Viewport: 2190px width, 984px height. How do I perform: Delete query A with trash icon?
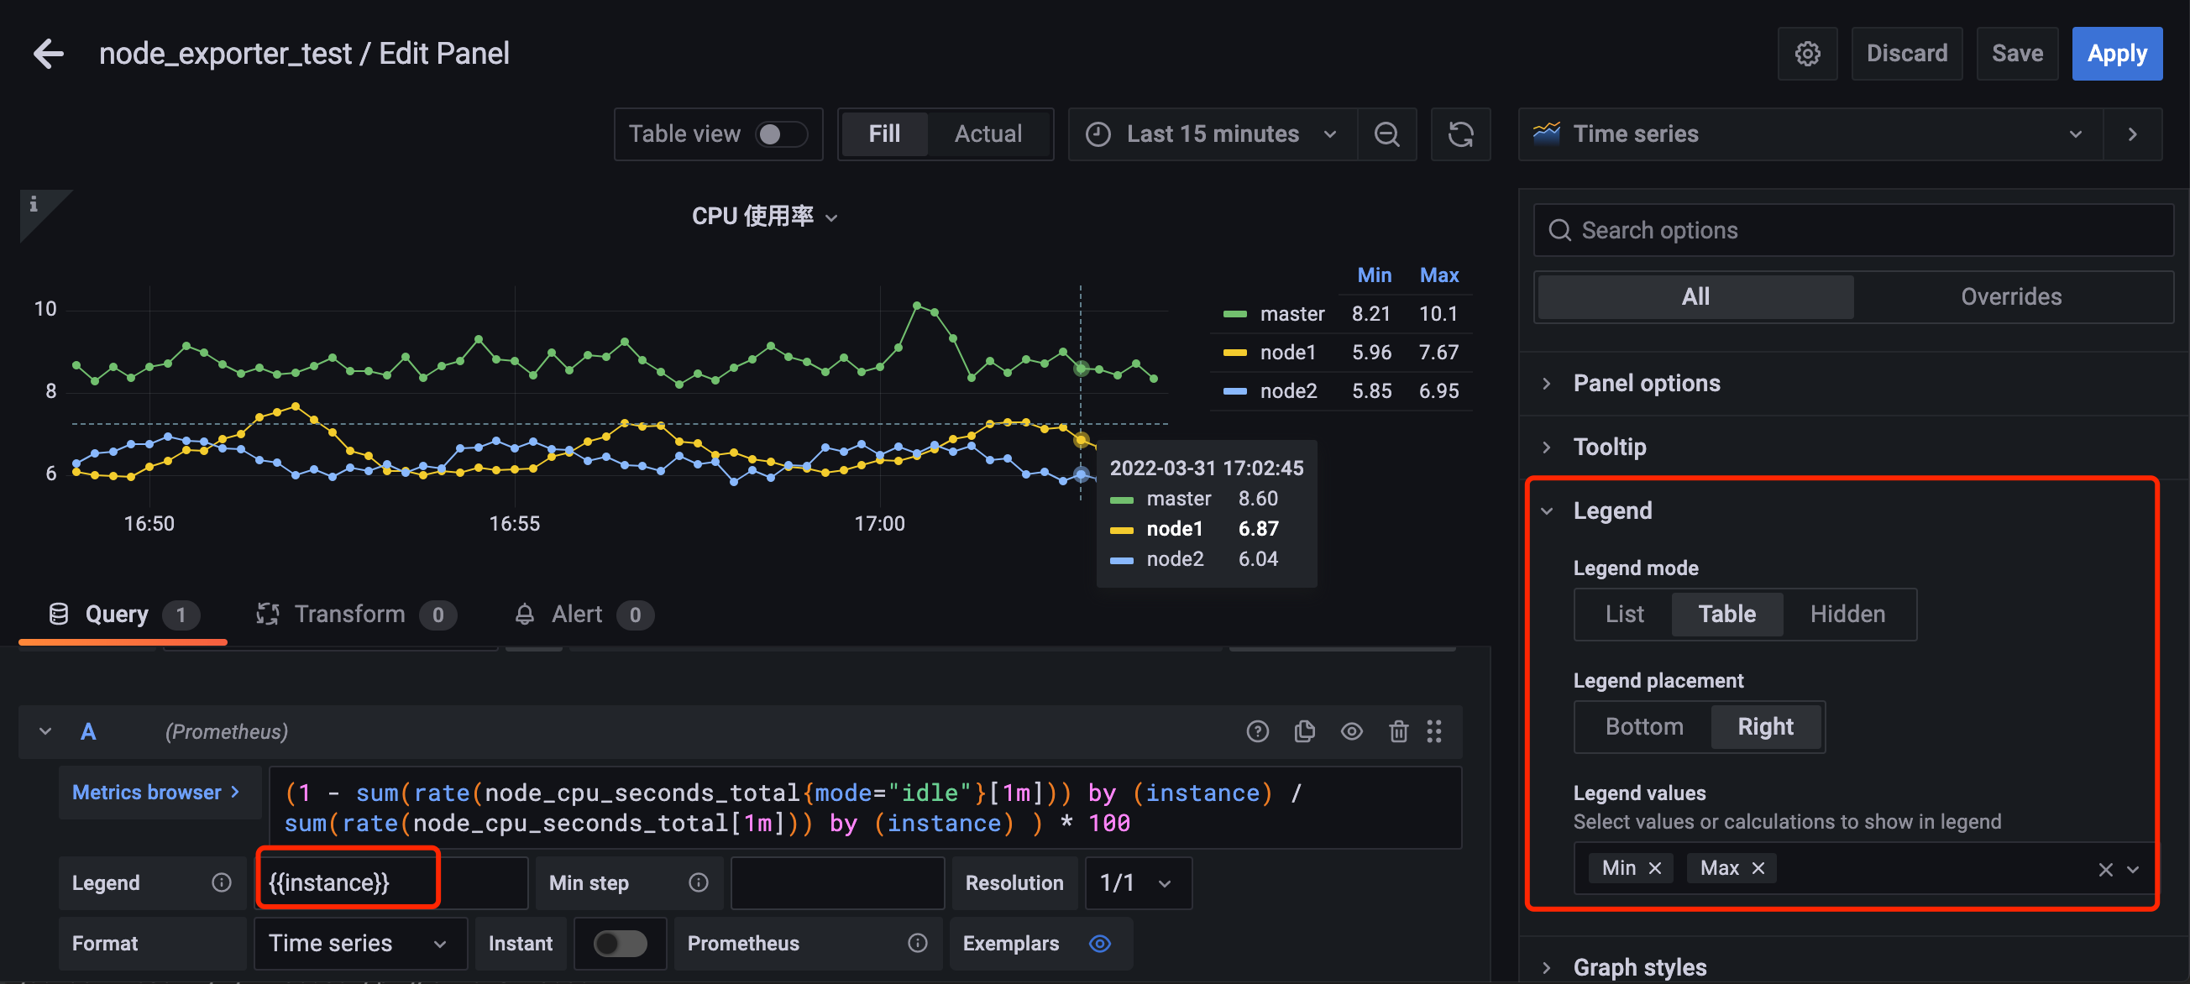1397,730
